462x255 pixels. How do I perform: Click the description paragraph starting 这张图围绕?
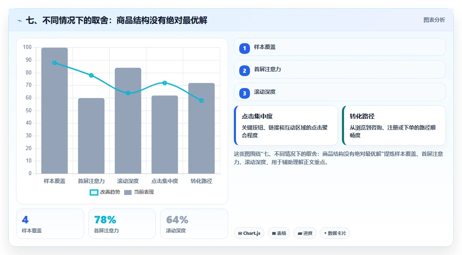(339, 158)
